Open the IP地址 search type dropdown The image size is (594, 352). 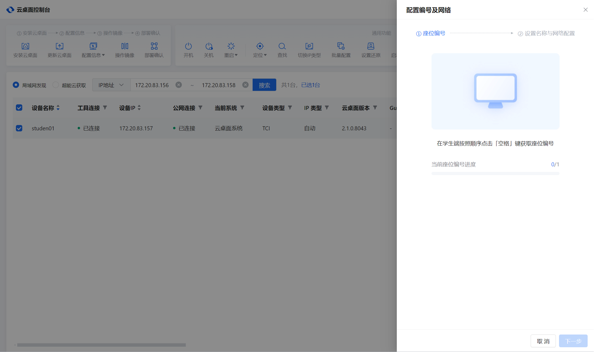coord(111,85)
